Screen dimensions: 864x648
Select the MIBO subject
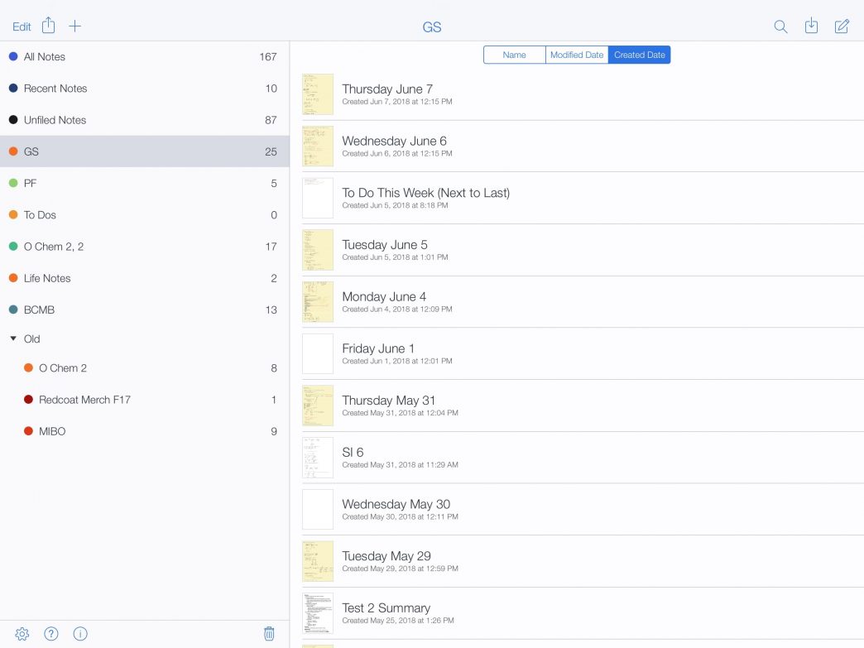coord(144,431)
